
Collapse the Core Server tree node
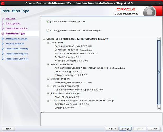(x=48, y=43)
